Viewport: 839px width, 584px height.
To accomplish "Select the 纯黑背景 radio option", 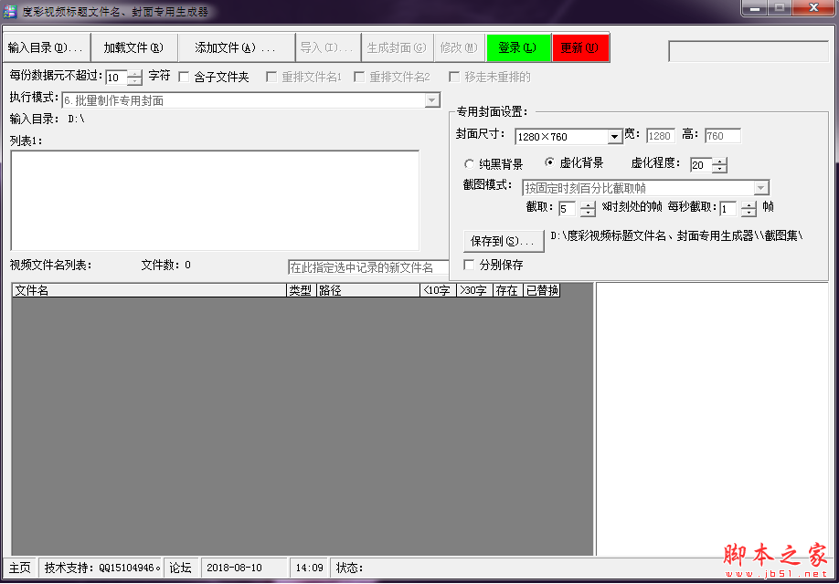I will pyautogui.click(x=467, y=163).
